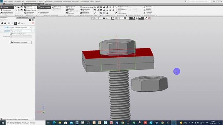This screenshot has height=125, width=223.
Task: Expand 'Диагностика' ribbon group dropdown
Action: click(126, 16)
